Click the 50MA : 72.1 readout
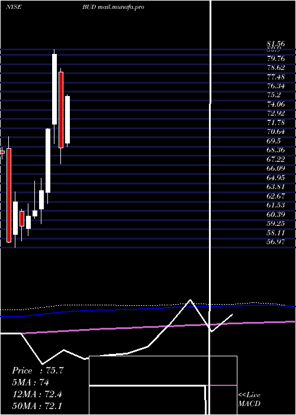The image size is (296, 415). coord(37,406)
